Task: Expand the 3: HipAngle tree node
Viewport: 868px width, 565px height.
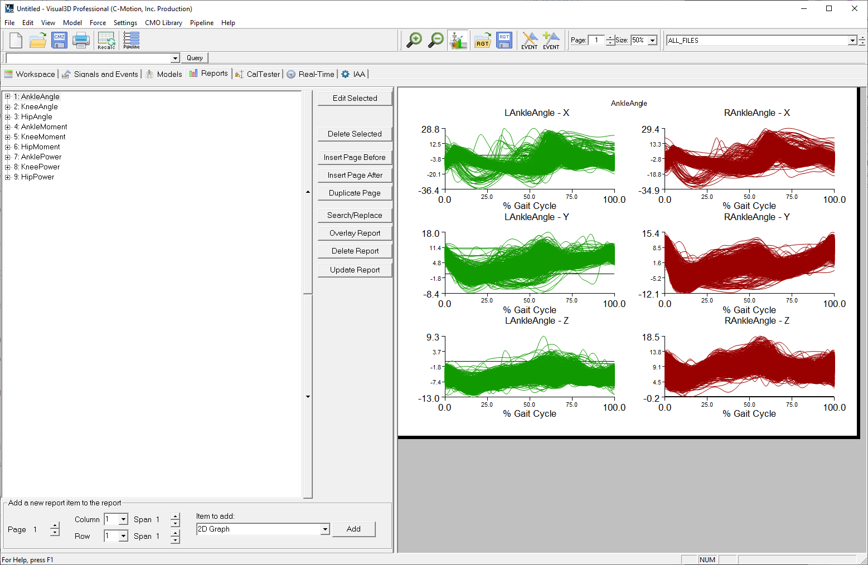Action: [x=8, y=116]
